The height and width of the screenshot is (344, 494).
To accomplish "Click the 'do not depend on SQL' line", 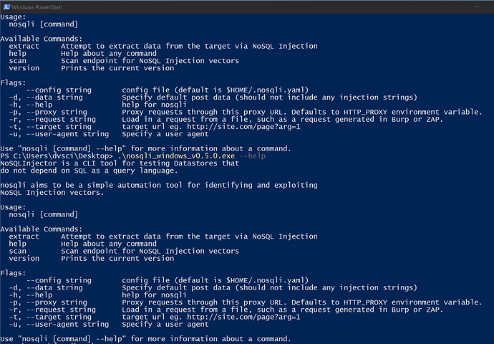I will point(89,171).
